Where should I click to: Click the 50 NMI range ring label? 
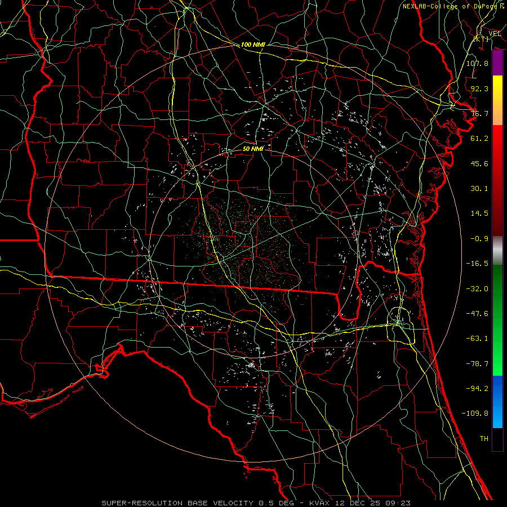pyautogui.click(x=253, y=149)
